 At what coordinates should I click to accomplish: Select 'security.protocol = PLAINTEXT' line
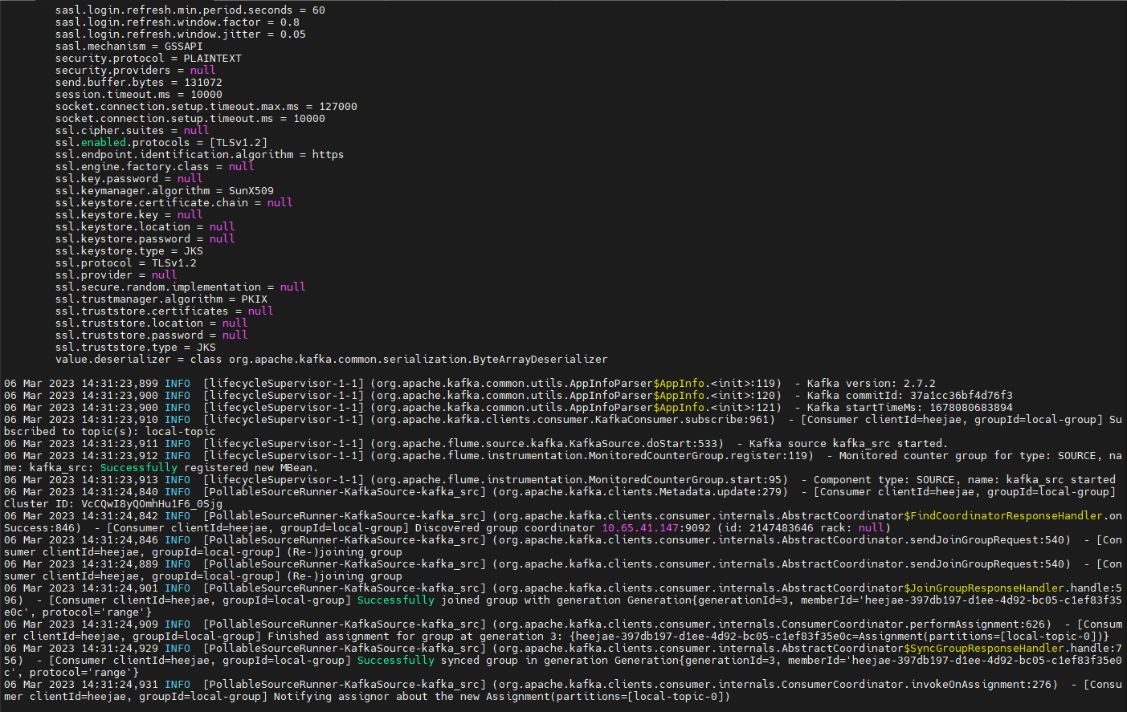(x=149, y=59)
